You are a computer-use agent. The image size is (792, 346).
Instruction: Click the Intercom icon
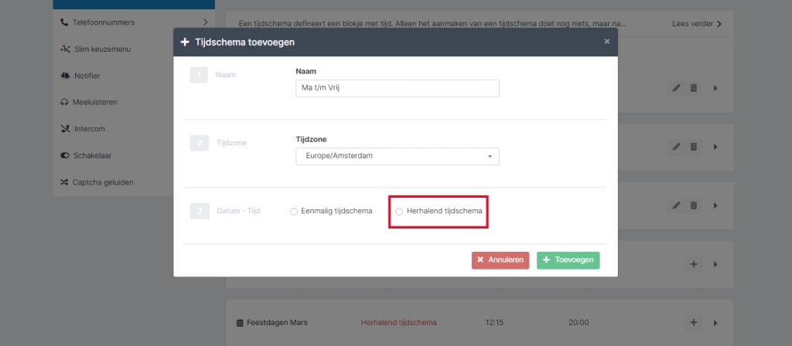click(x=65, y=129)
